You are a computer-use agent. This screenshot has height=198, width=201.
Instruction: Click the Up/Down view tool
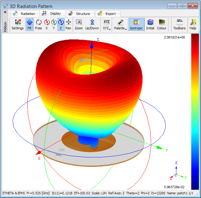92,24
